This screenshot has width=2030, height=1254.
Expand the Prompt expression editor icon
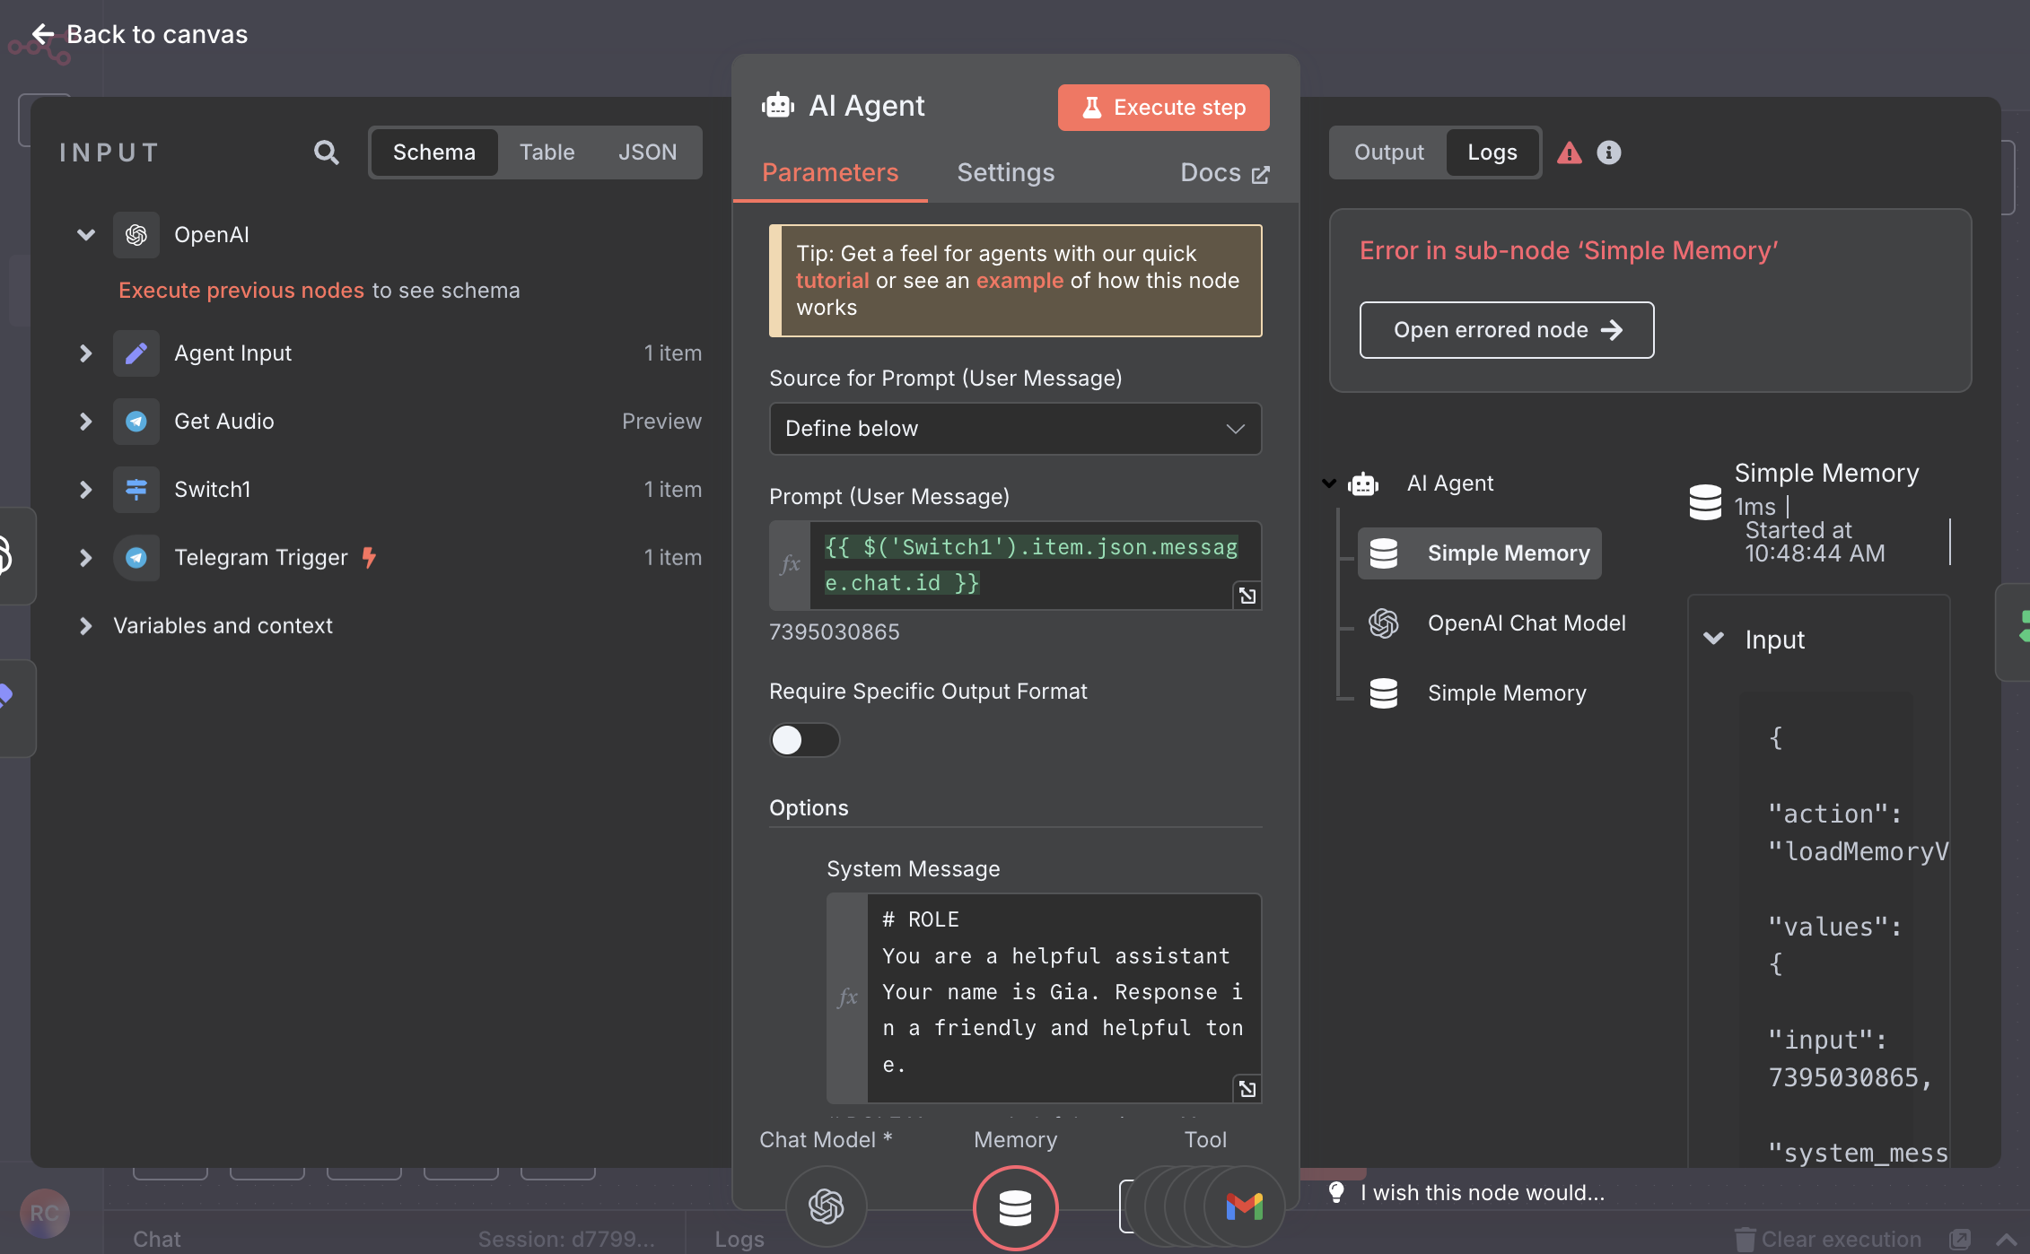pos(1247,596)
